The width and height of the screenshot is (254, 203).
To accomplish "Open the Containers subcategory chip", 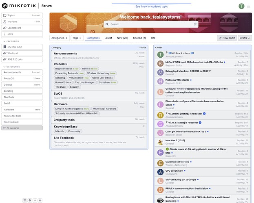I will click(107, 82).
